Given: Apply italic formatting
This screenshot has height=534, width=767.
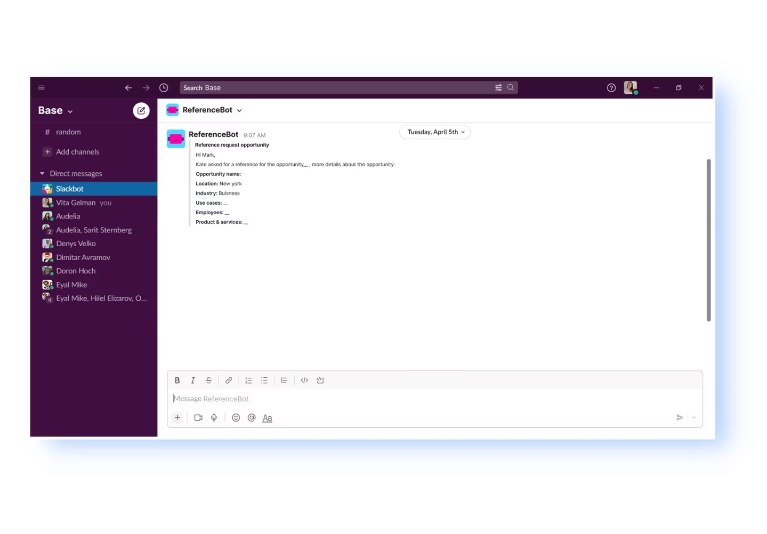Looking at the screenshot, I should coord(192,380).
